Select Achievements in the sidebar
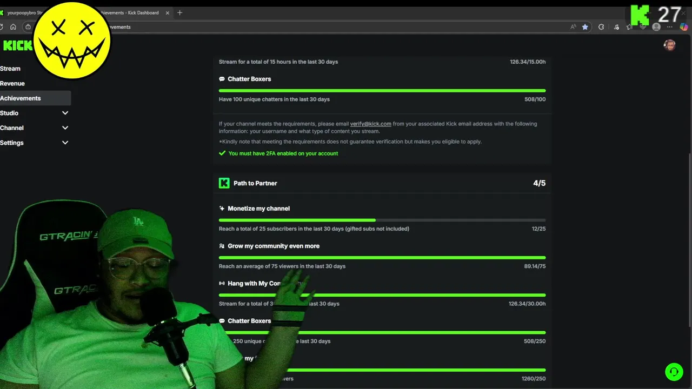This screenshot has height=389, width=692. tap(35, 98)
